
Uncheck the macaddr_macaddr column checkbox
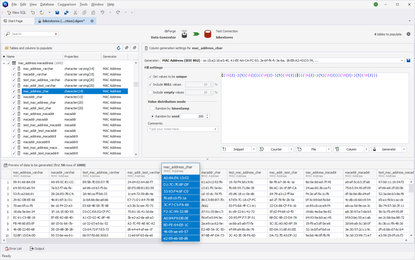(x=14, y=119)
